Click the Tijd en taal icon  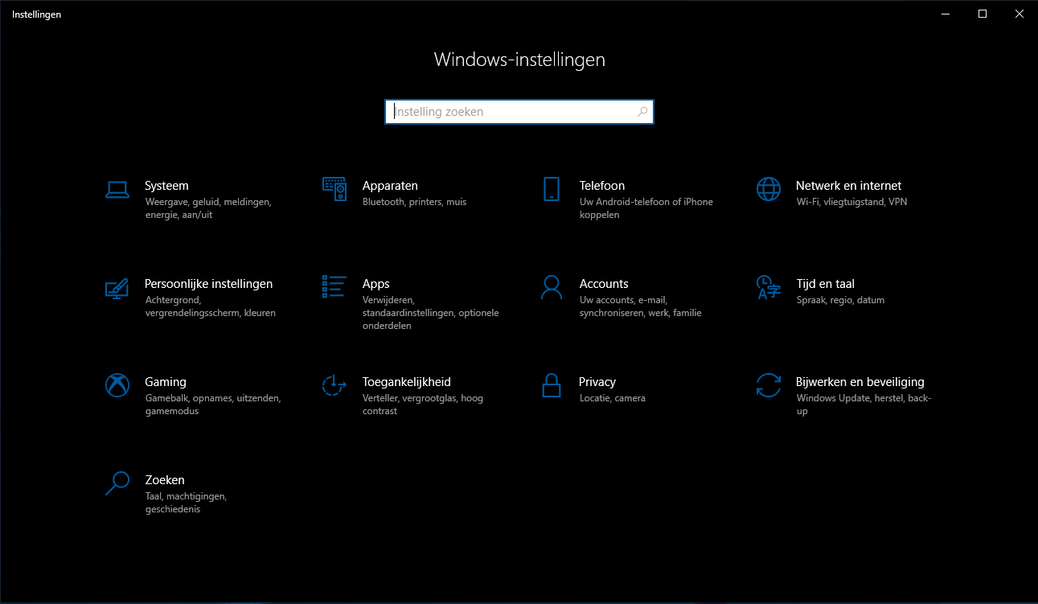tap(769, 287)
